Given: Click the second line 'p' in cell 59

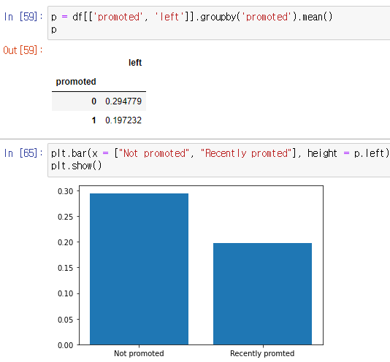Looking at the screenshot, I should [x=54, y=30].
